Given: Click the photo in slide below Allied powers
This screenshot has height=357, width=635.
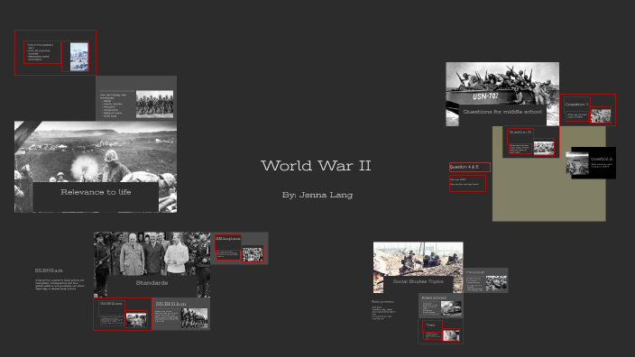Looking at the screenshot, I should click(451, 335).
